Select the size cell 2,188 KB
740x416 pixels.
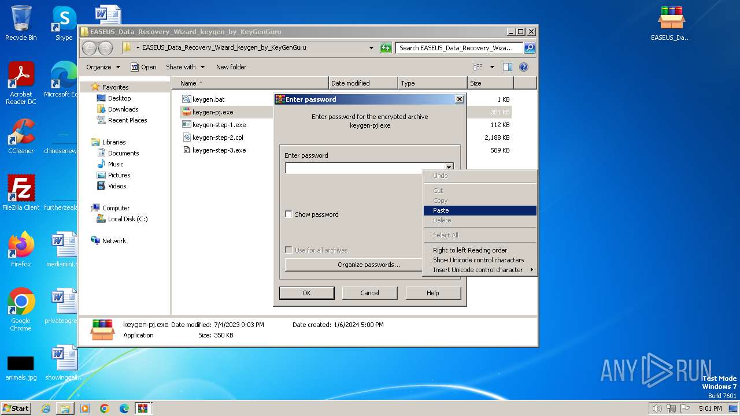point(497,138)
